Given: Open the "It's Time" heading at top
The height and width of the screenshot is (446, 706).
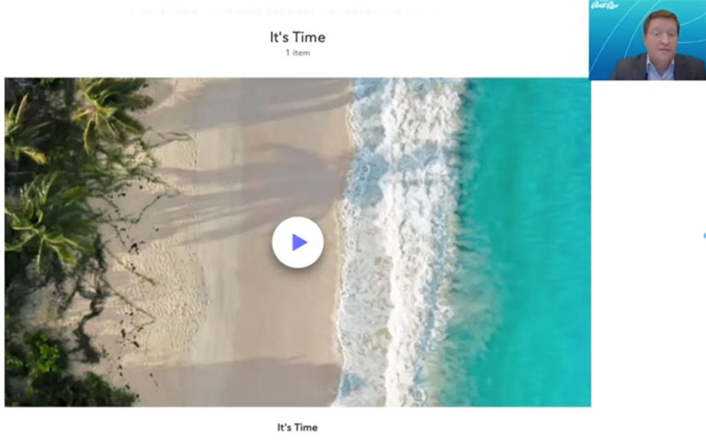Looking at the screenshot, I should pos(298,37).
